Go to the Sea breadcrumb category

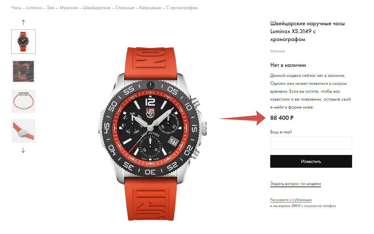coord(51,8)
